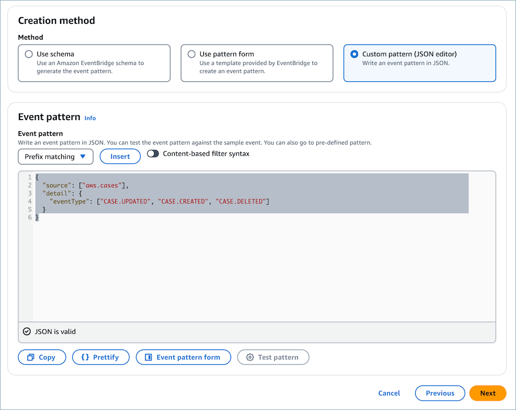The height and width of the screenshot is (410, 516).
Task: Click the Insert button
Action: coord(120,156)
